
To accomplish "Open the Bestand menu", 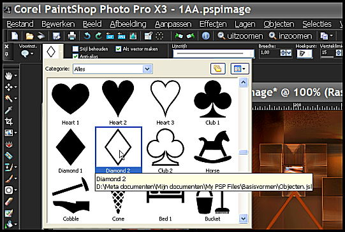I will [x=20, y=24].
